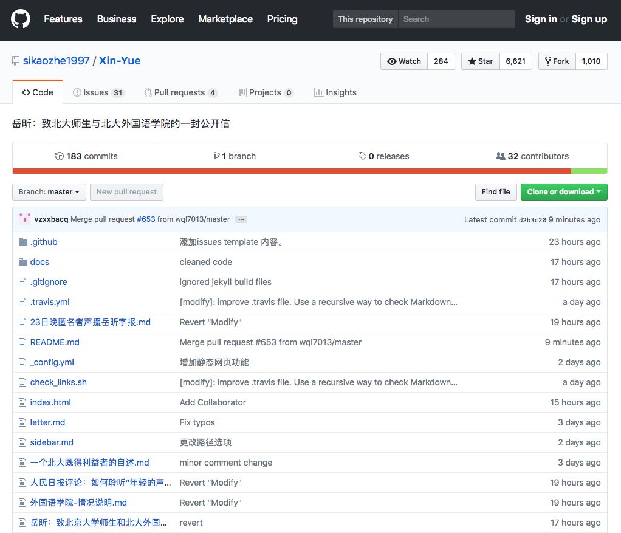Switch to the Issues tab
621x533 pixels.
[x=98, y=92]
